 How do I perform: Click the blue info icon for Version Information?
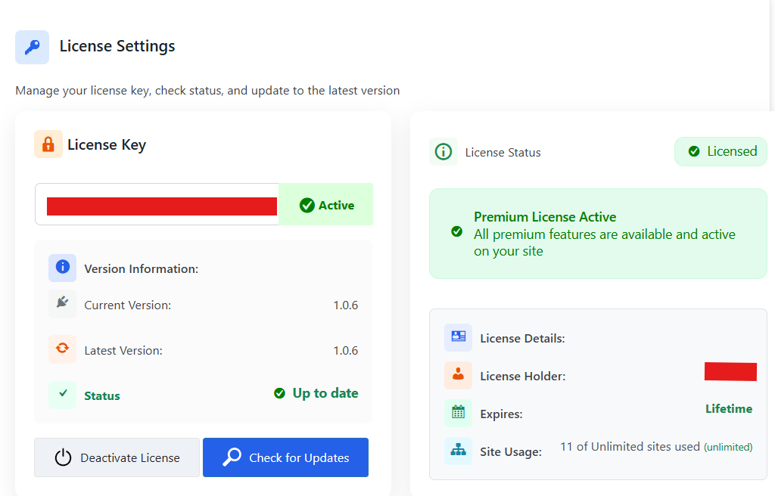coord(62,268)
